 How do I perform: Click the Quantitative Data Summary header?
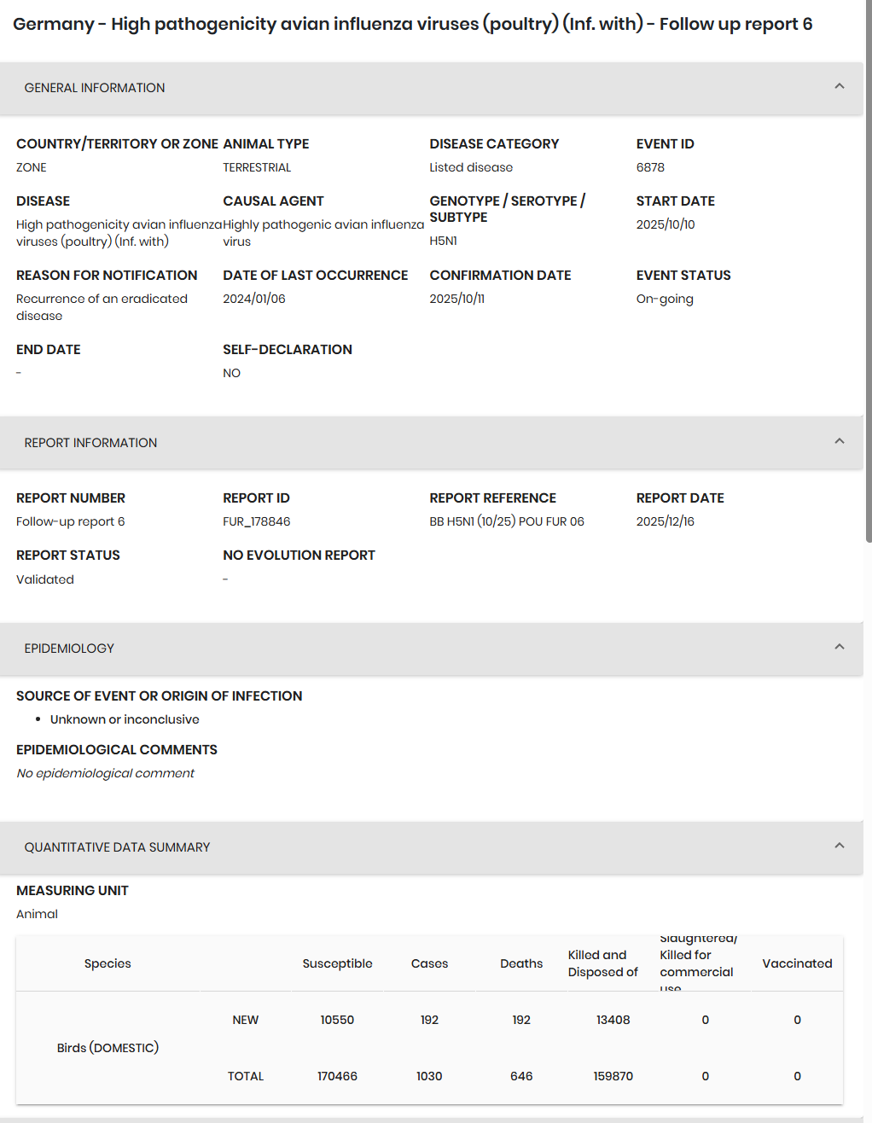click(432, 847)
